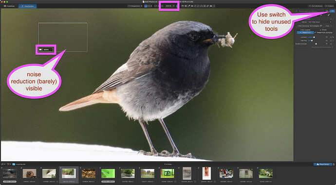Toggle single image view mode button
The image size is (336, 185).
[x=146, y=6]
